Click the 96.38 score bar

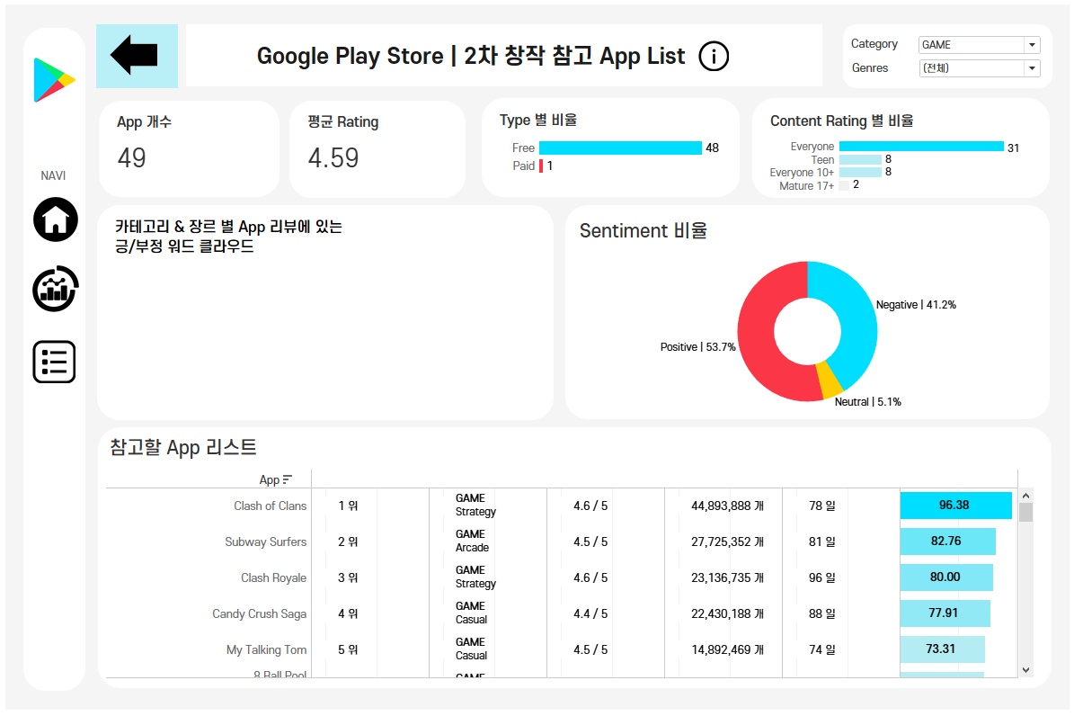click(x=955, y=506)
